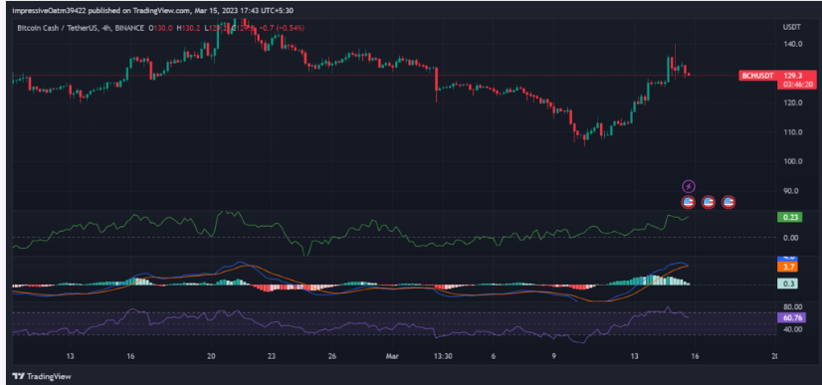The width and height of the screenshot is (822, 385).
Task: Click the 90.0 price axis label
Action: pyautogui.click(x=791, y=191)
